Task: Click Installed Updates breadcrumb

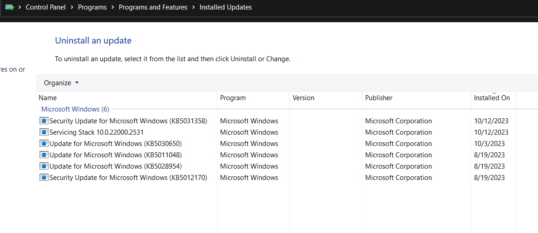Action: [226, 7]
